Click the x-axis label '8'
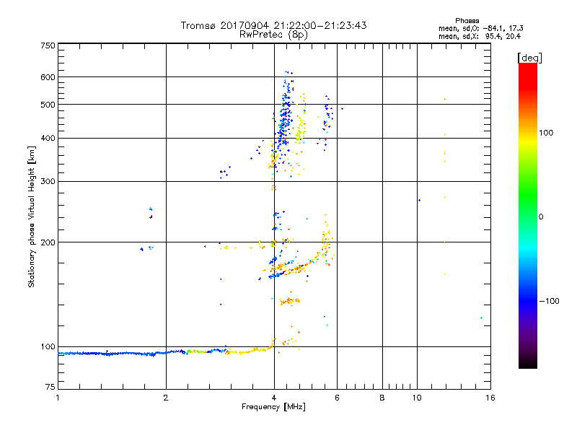Viewport: 577px width, 433px height. point(382,398)
